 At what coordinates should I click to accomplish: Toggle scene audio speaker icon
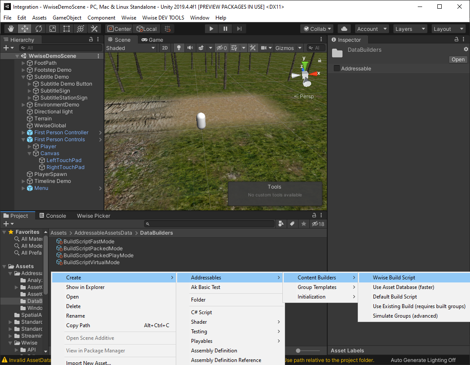(190, 48)
